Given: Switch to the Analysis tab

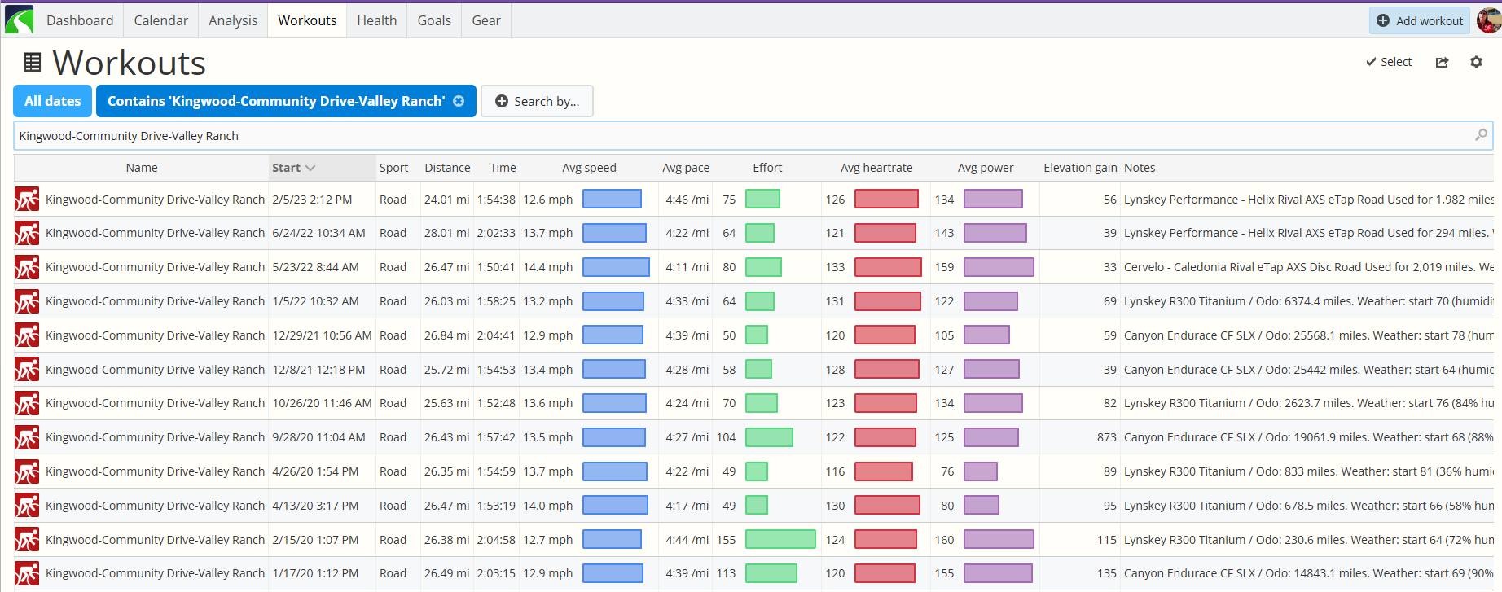Looking at the screenshot, I should (x=233, y=20).
